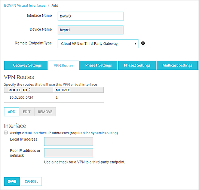199x190 pixels.
Task: Click the BOVPN Virtual Interfaces breadcrumb link
Action: [x=25, y=6]
